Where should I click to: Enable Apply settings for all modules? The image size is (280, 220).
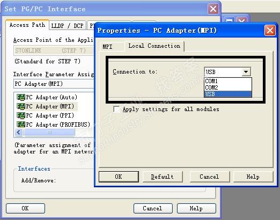(x=116, y=109)
